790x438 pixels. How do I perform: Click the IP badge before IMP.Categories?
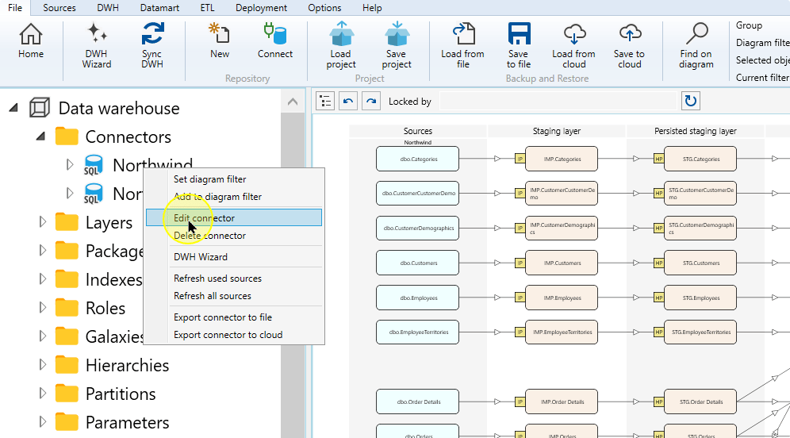click(x=520, y=159)
